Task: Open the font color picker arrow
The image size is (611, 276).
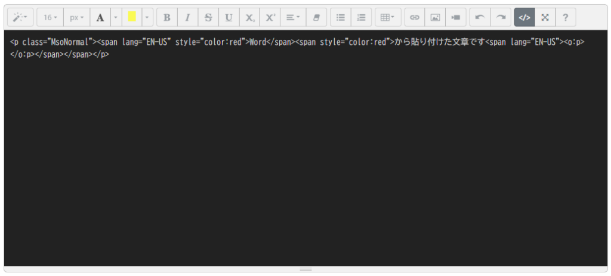Action: pos(116,17)
